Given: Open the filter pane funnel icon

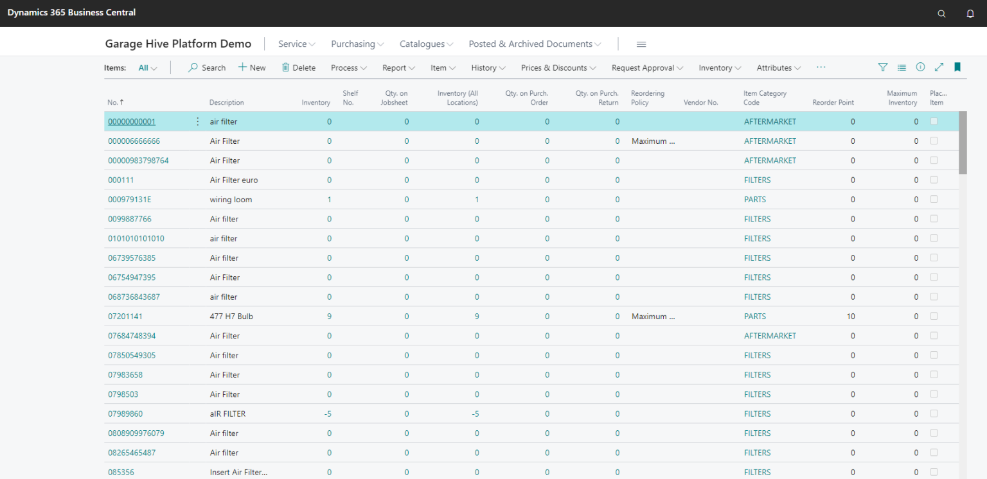Looking at the screenshot, I should coord(883,67).
